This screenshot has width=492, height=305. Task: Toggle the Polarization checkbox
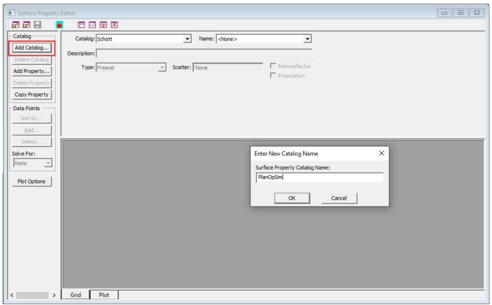(x=273, y=76)
